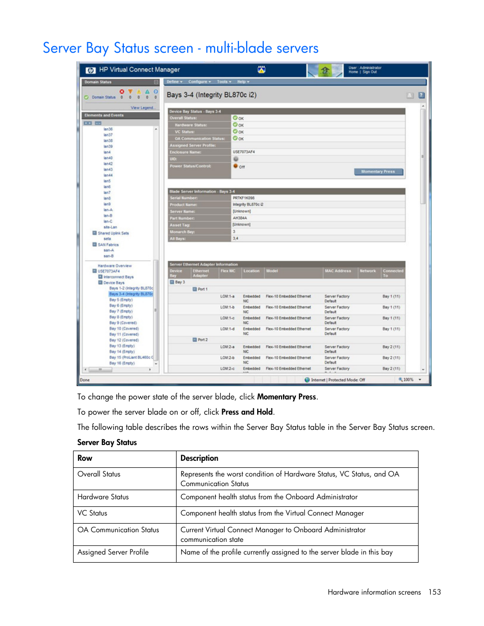Collapse the Domain Status panel
The image size is (484, 626).
pyautogui.click(x=156, y=82)
